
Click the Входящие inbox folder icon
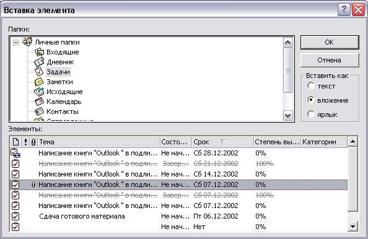39,52
